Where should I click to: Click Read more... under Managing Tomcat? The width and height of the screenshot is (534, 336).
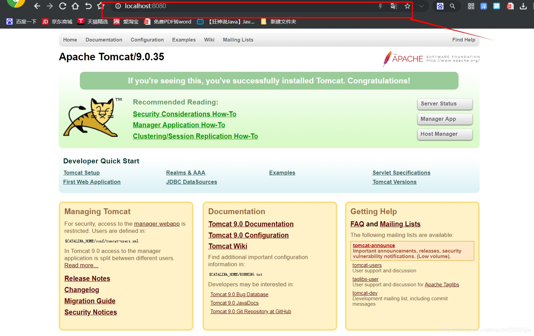[x=81, y=265]
